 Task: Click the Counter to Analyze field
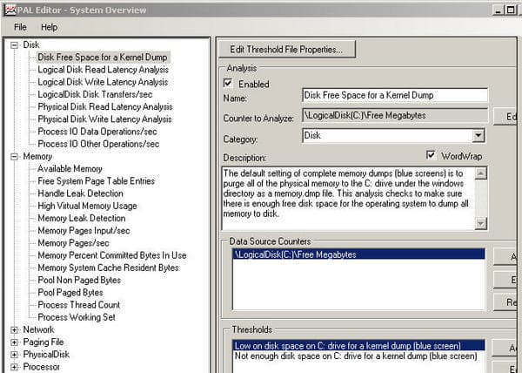pyautogui.click(x=395, y=116)
